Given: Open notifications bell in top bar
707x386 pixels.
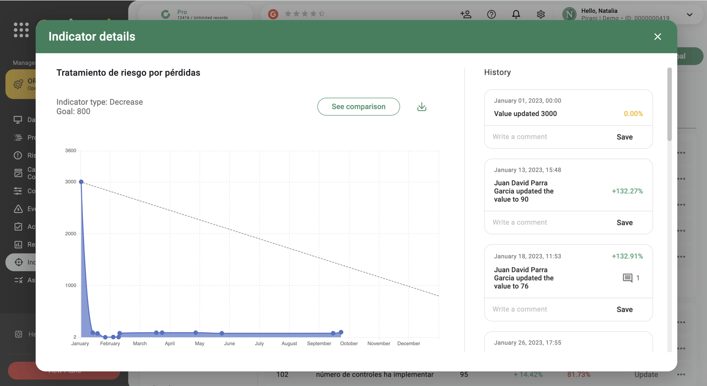Looking at the screenshot, I should point(516,14).
